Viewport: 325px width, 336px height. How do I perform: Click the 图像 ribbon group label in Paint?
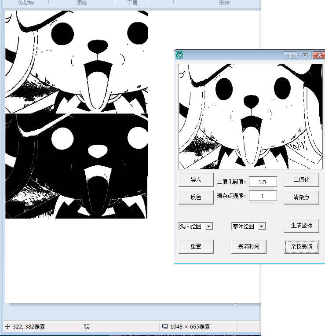(82, 3)
